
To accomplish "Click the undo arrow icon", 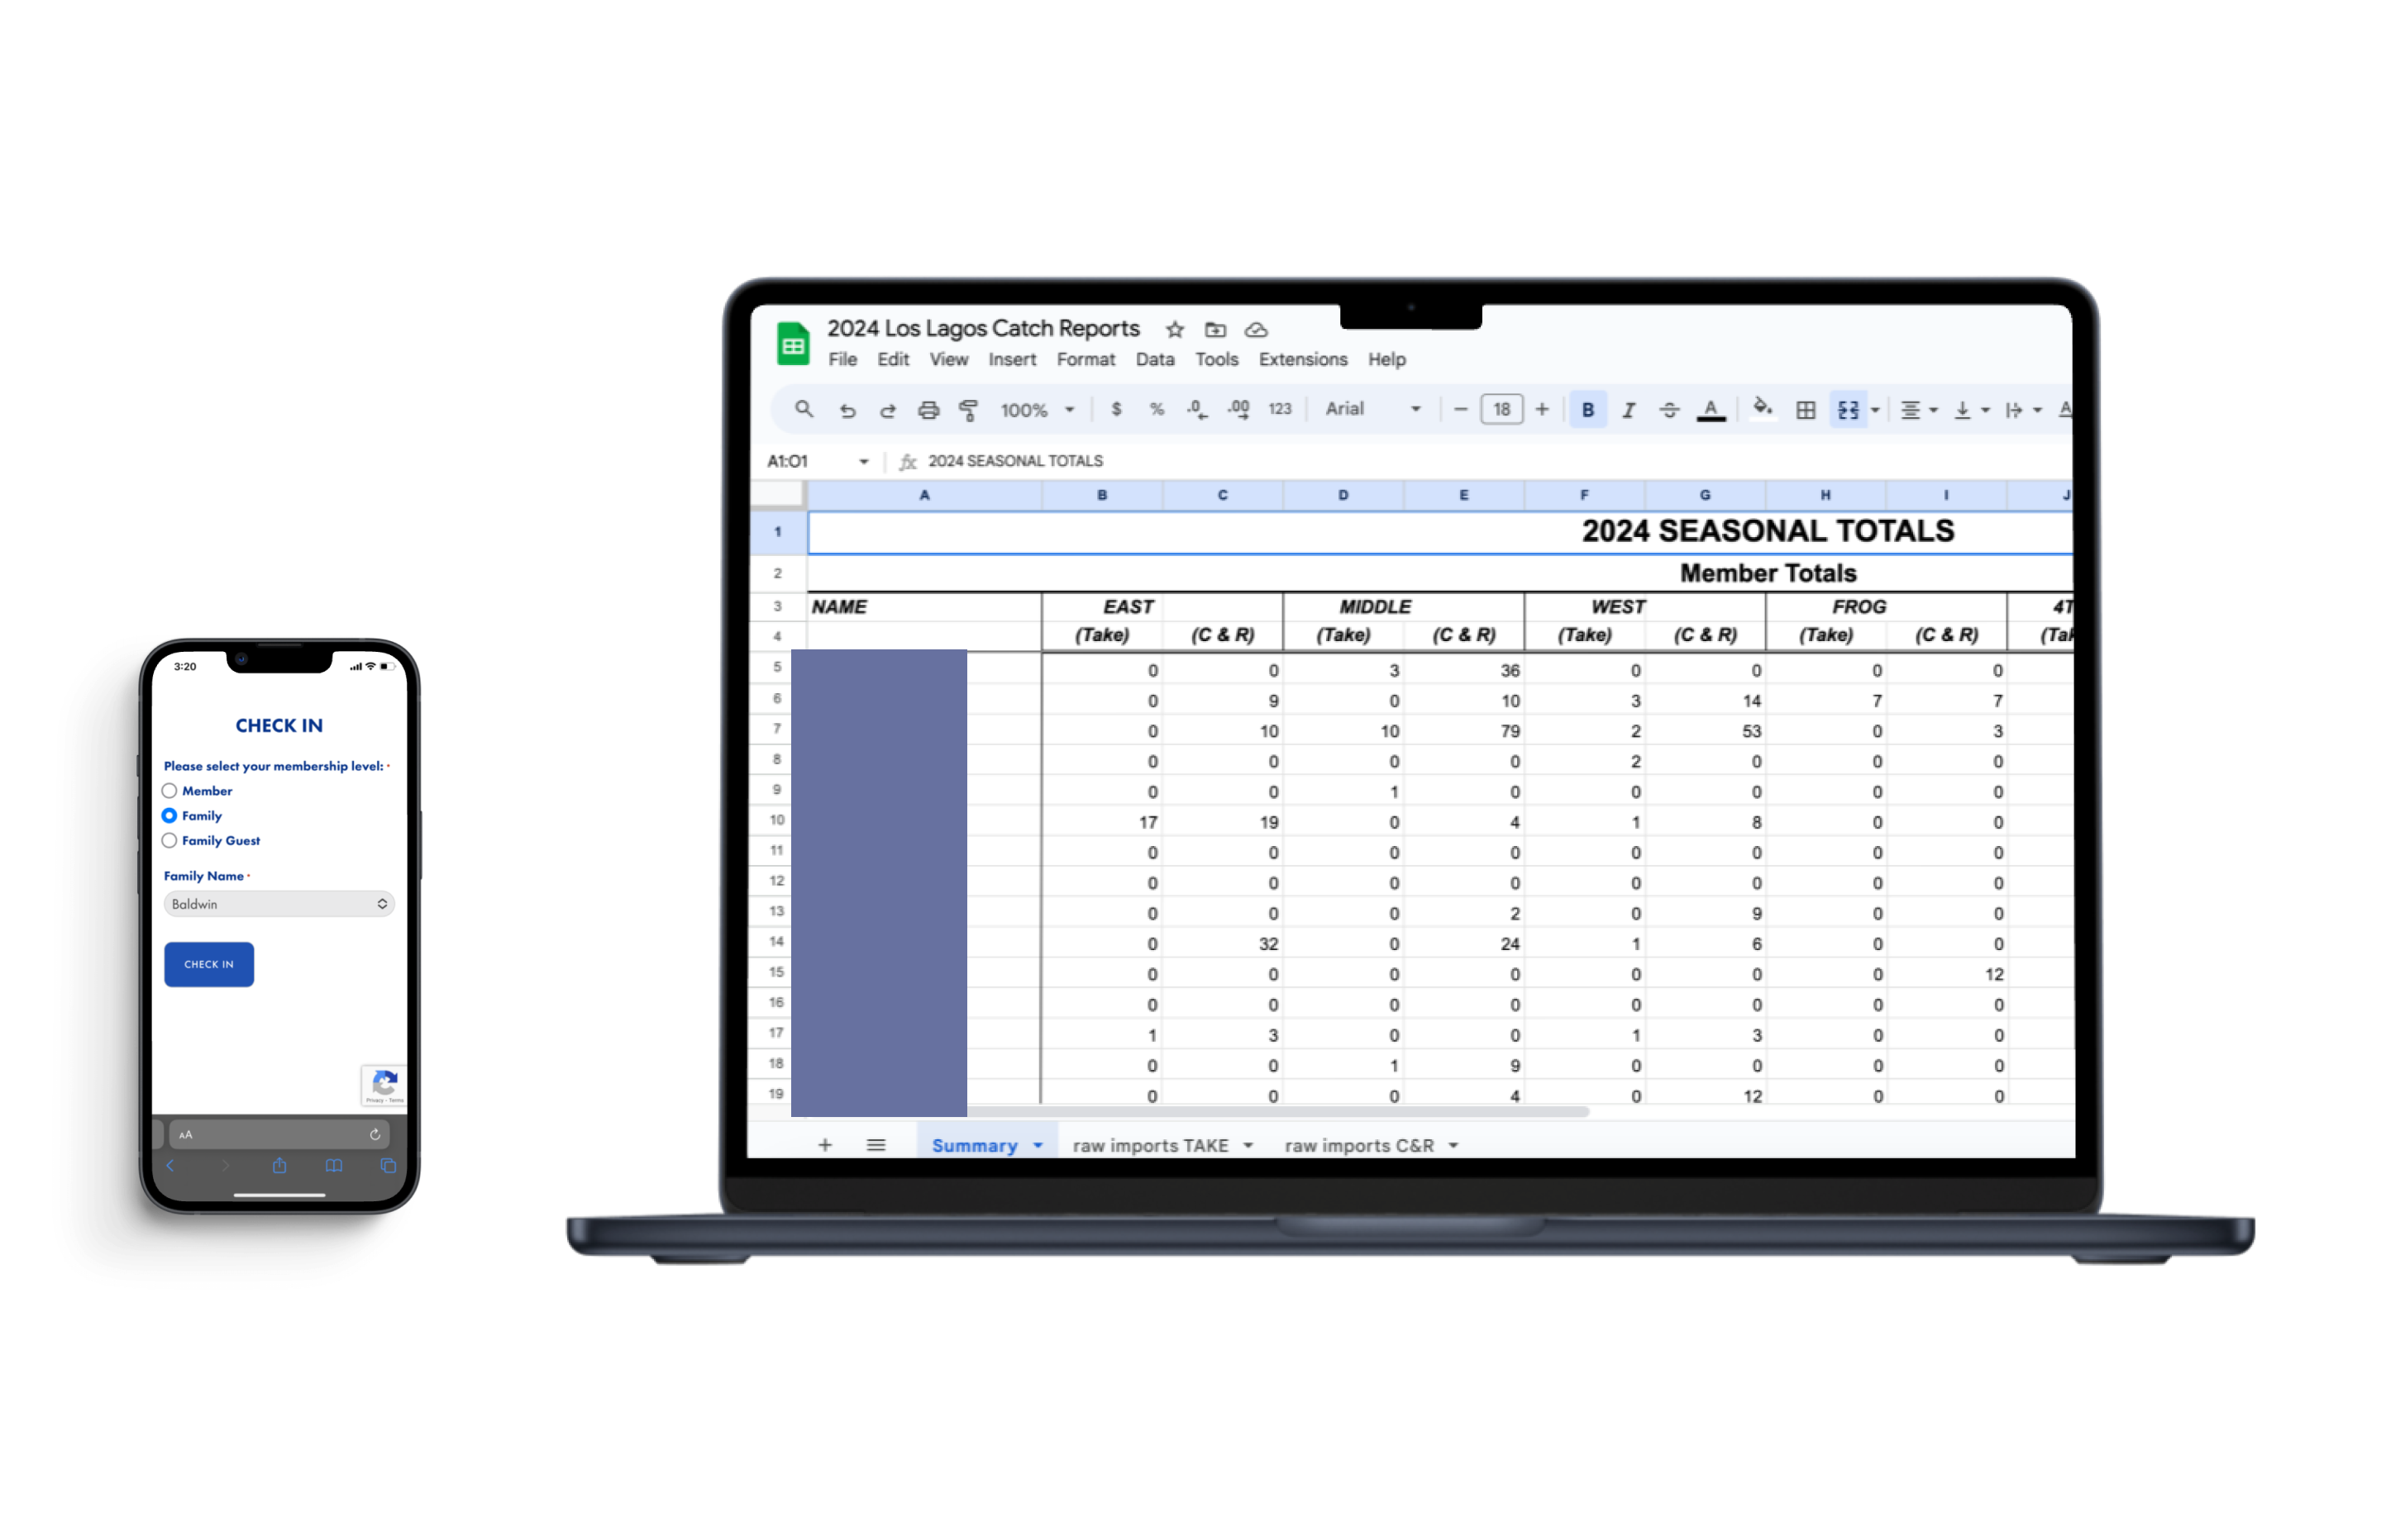I will pos(847,410).
